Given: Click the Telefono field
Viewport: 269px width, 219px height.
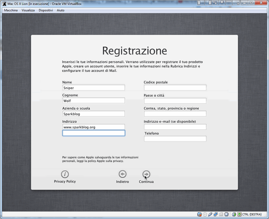Looking at the screenshot, I should pos(175,139).
